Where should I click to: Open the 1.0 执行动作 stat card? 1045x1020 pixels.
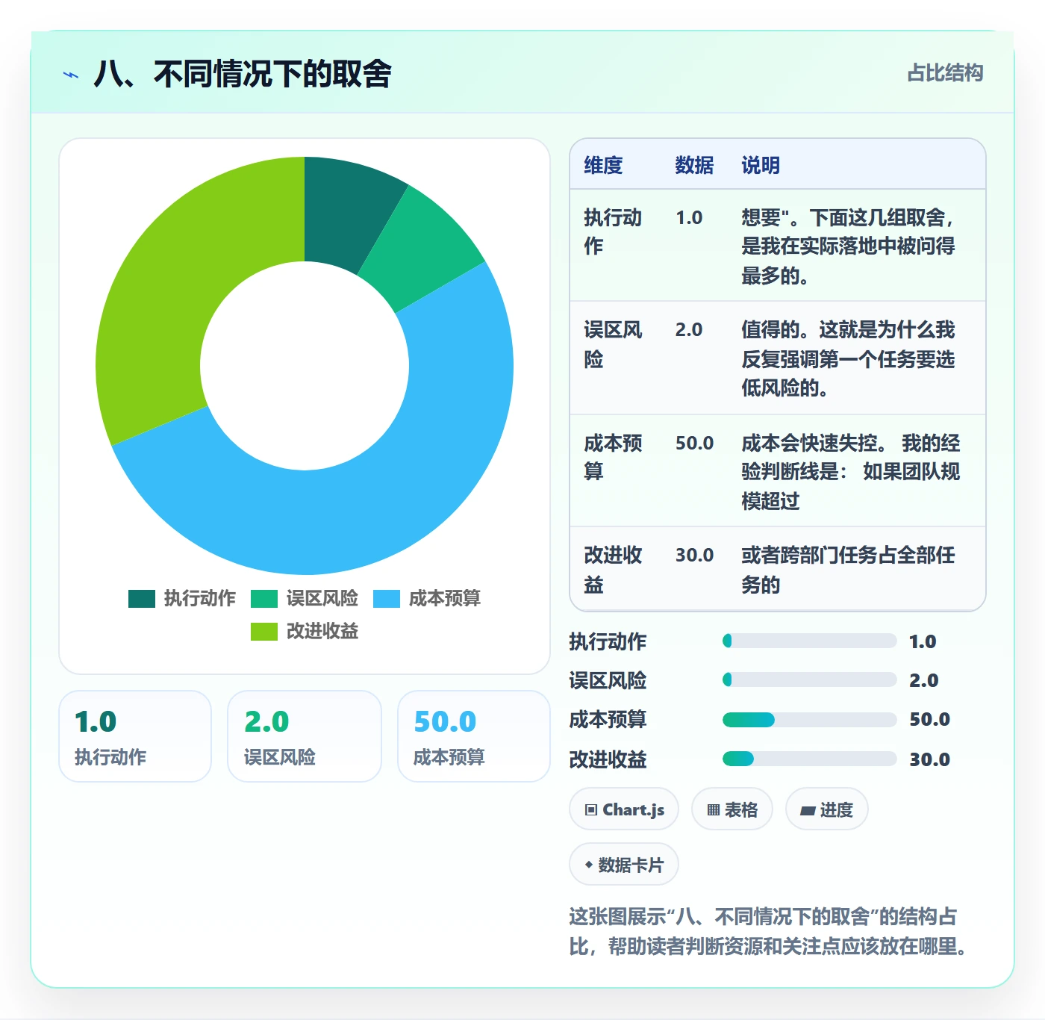point(135,736)
